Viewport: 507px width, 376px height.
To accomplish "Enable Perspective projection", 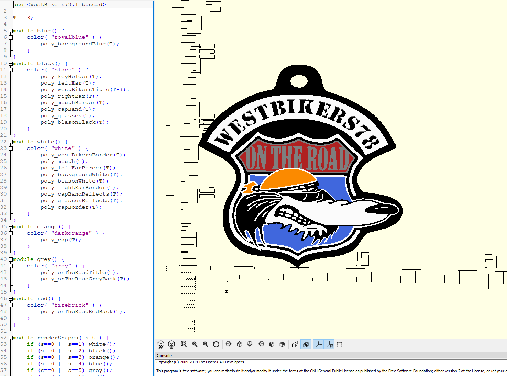I will [295, 344].
